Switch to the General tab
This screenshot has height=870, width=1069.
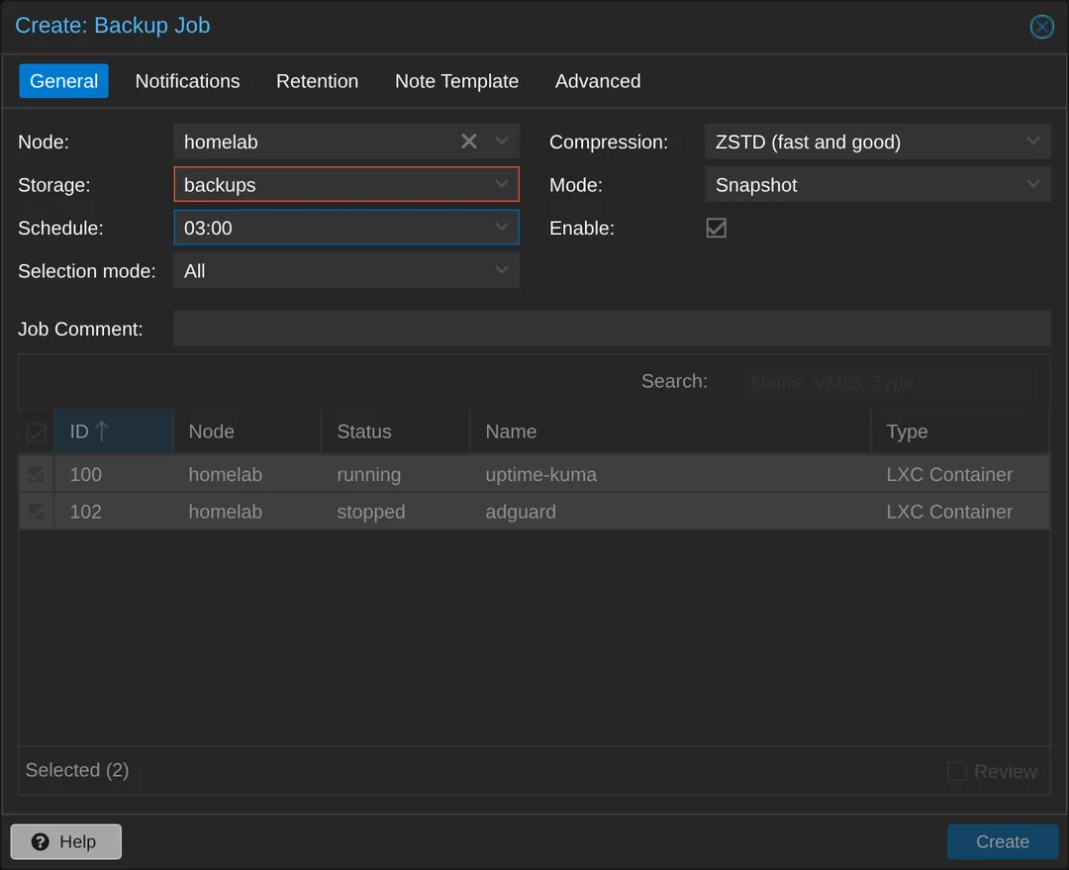(63, 81)
